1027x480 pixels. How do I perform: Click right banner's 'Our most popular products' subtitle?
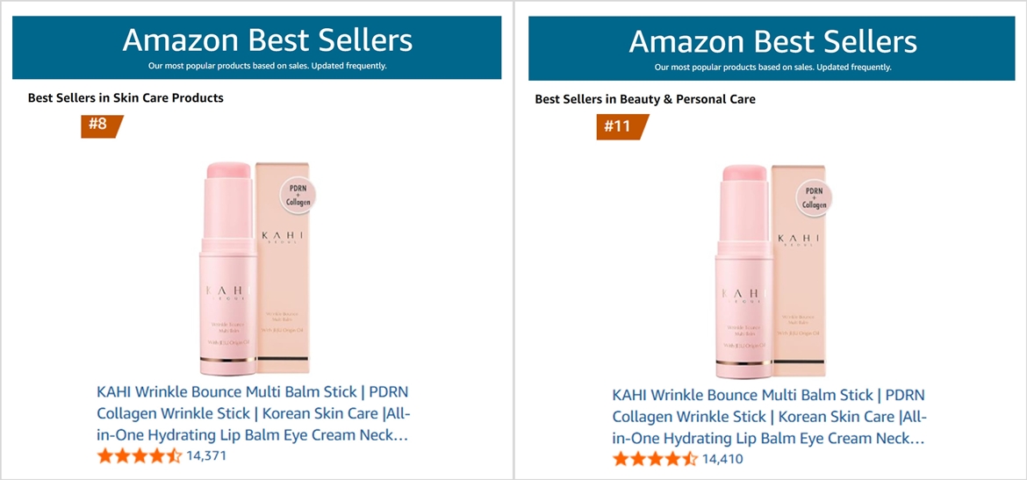click(x=772, y=67)
